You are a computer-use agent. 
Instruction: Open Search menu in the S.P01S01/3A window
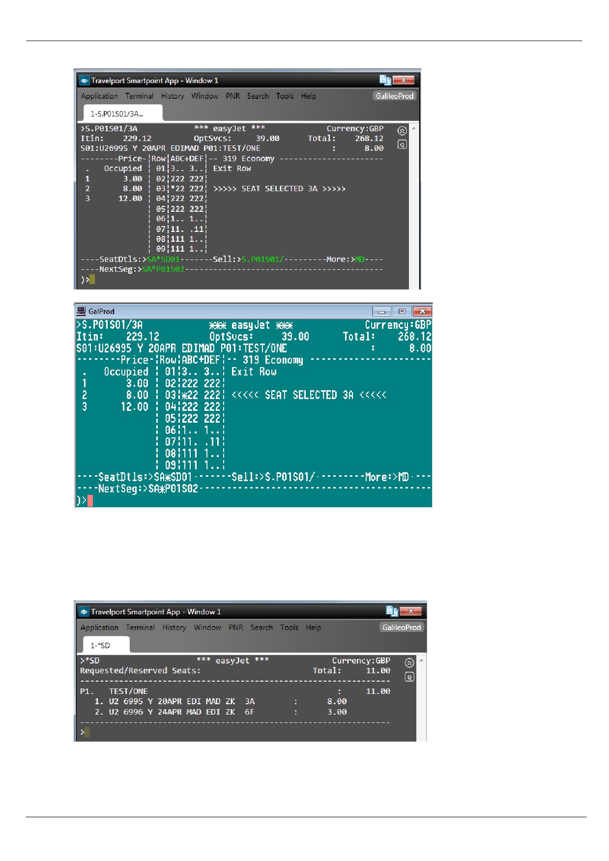coord(258,96)
